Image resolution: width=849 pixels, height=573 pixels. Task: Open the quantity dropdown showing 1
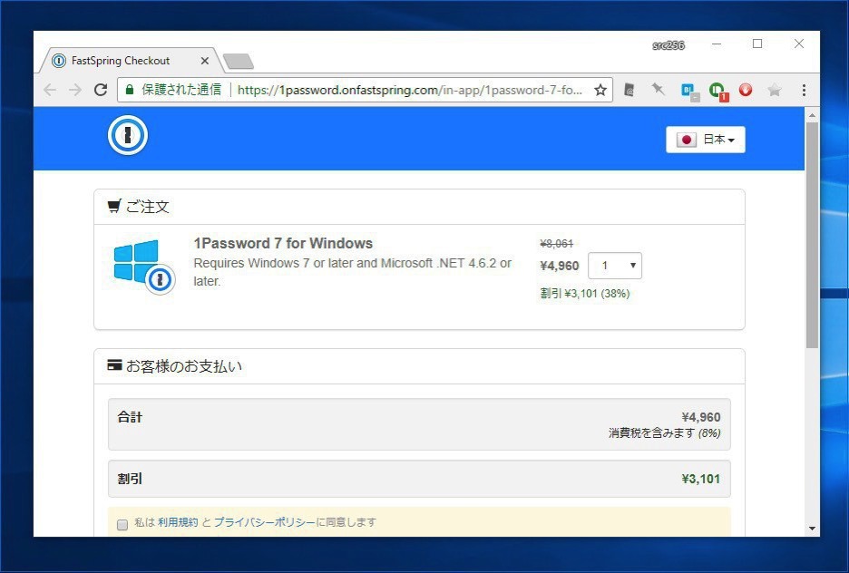point(615,266)
